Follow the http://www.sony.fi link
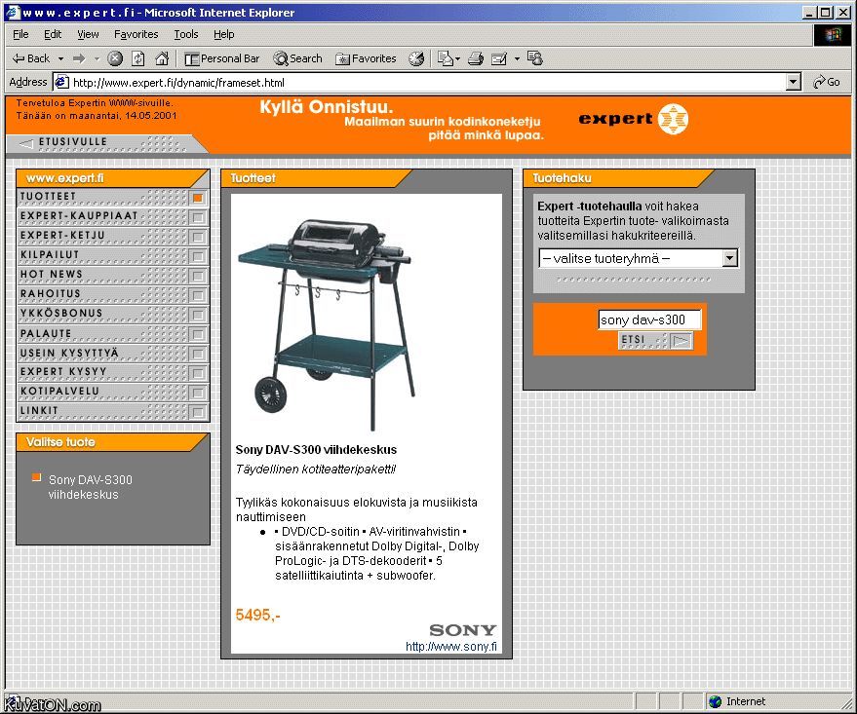 tap(451, 647)
